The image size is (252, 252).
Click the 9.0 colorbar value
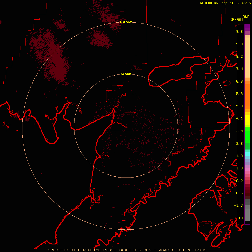[239, 44]
